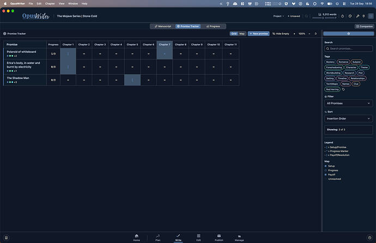Click the New promise button

click(x=258, y=34)
